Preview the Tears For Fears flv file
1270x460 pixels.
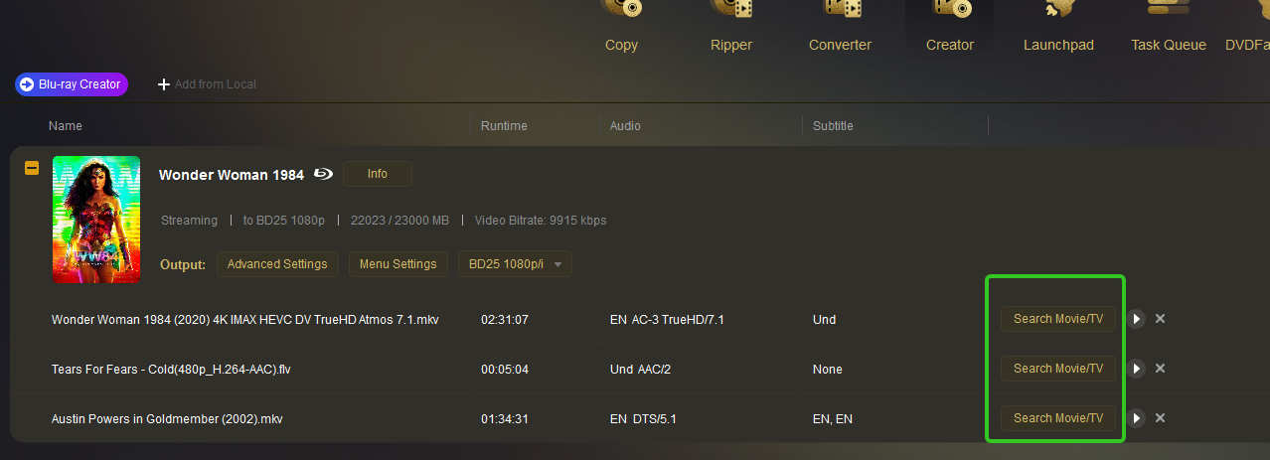coord(1136,369)
